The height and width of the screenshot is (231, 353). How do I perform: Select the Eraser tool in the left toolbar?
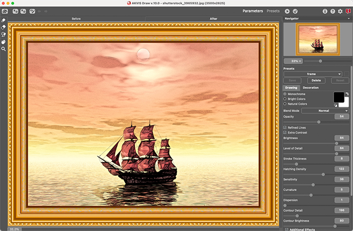(4, 27)
